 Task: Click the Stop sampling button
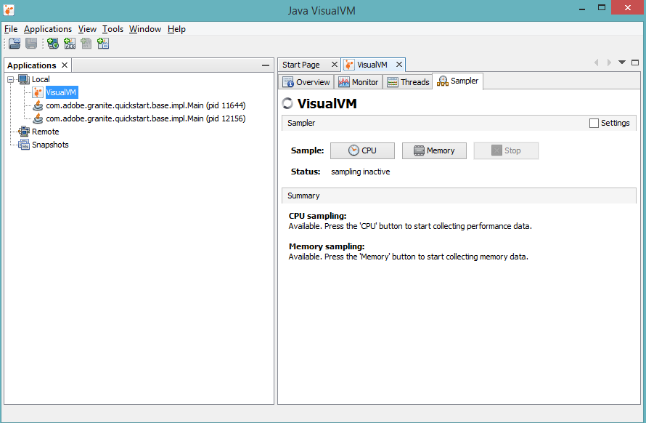tap(506, 150)
